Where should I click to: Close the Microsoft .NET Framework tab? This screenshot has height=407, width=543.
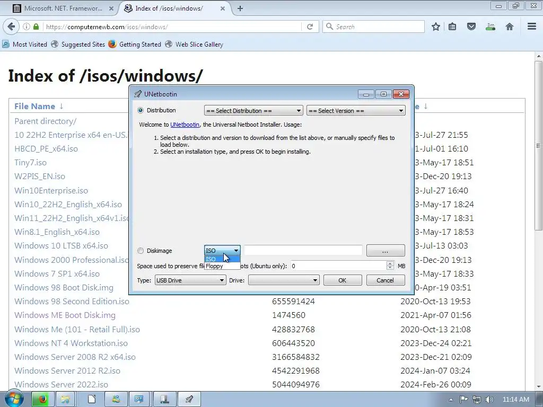111,8
